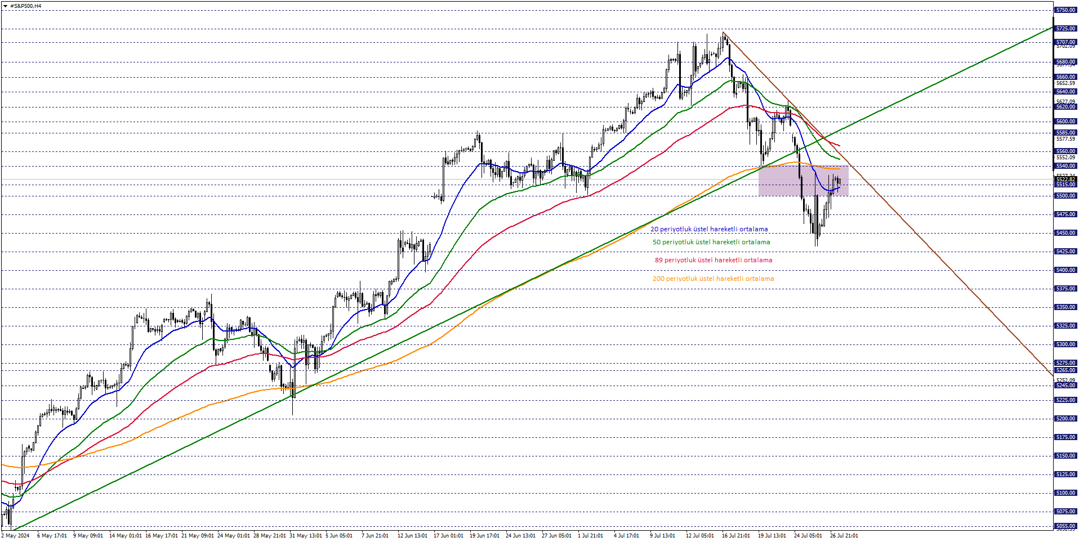
Task: Click the '12 Jun 13:01' time axis label
Action: 412,536
